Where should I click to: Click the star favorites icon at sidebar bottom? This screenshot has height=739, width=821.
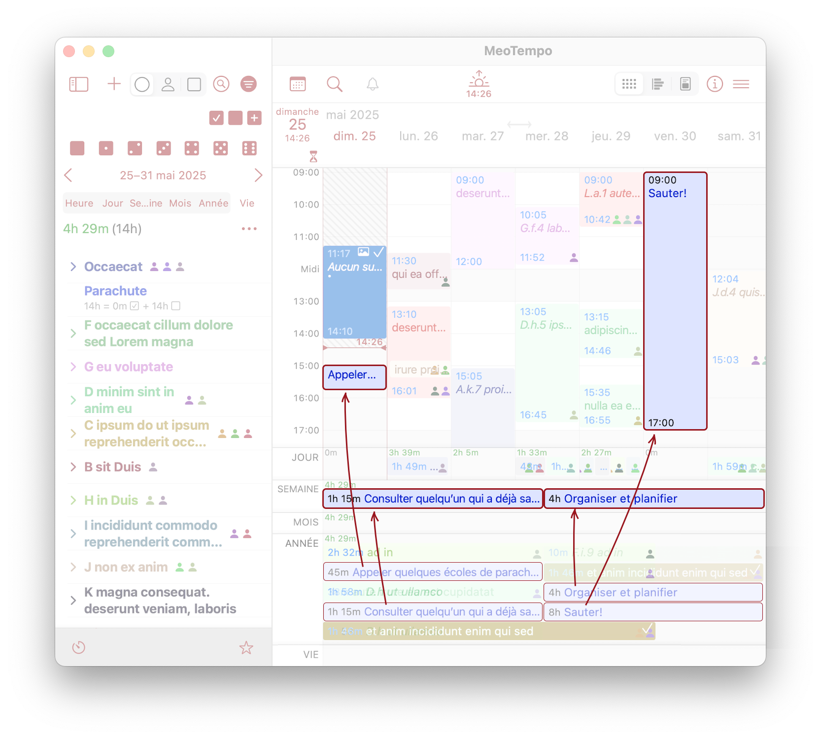pyautogui.click(x=246, y=647)
